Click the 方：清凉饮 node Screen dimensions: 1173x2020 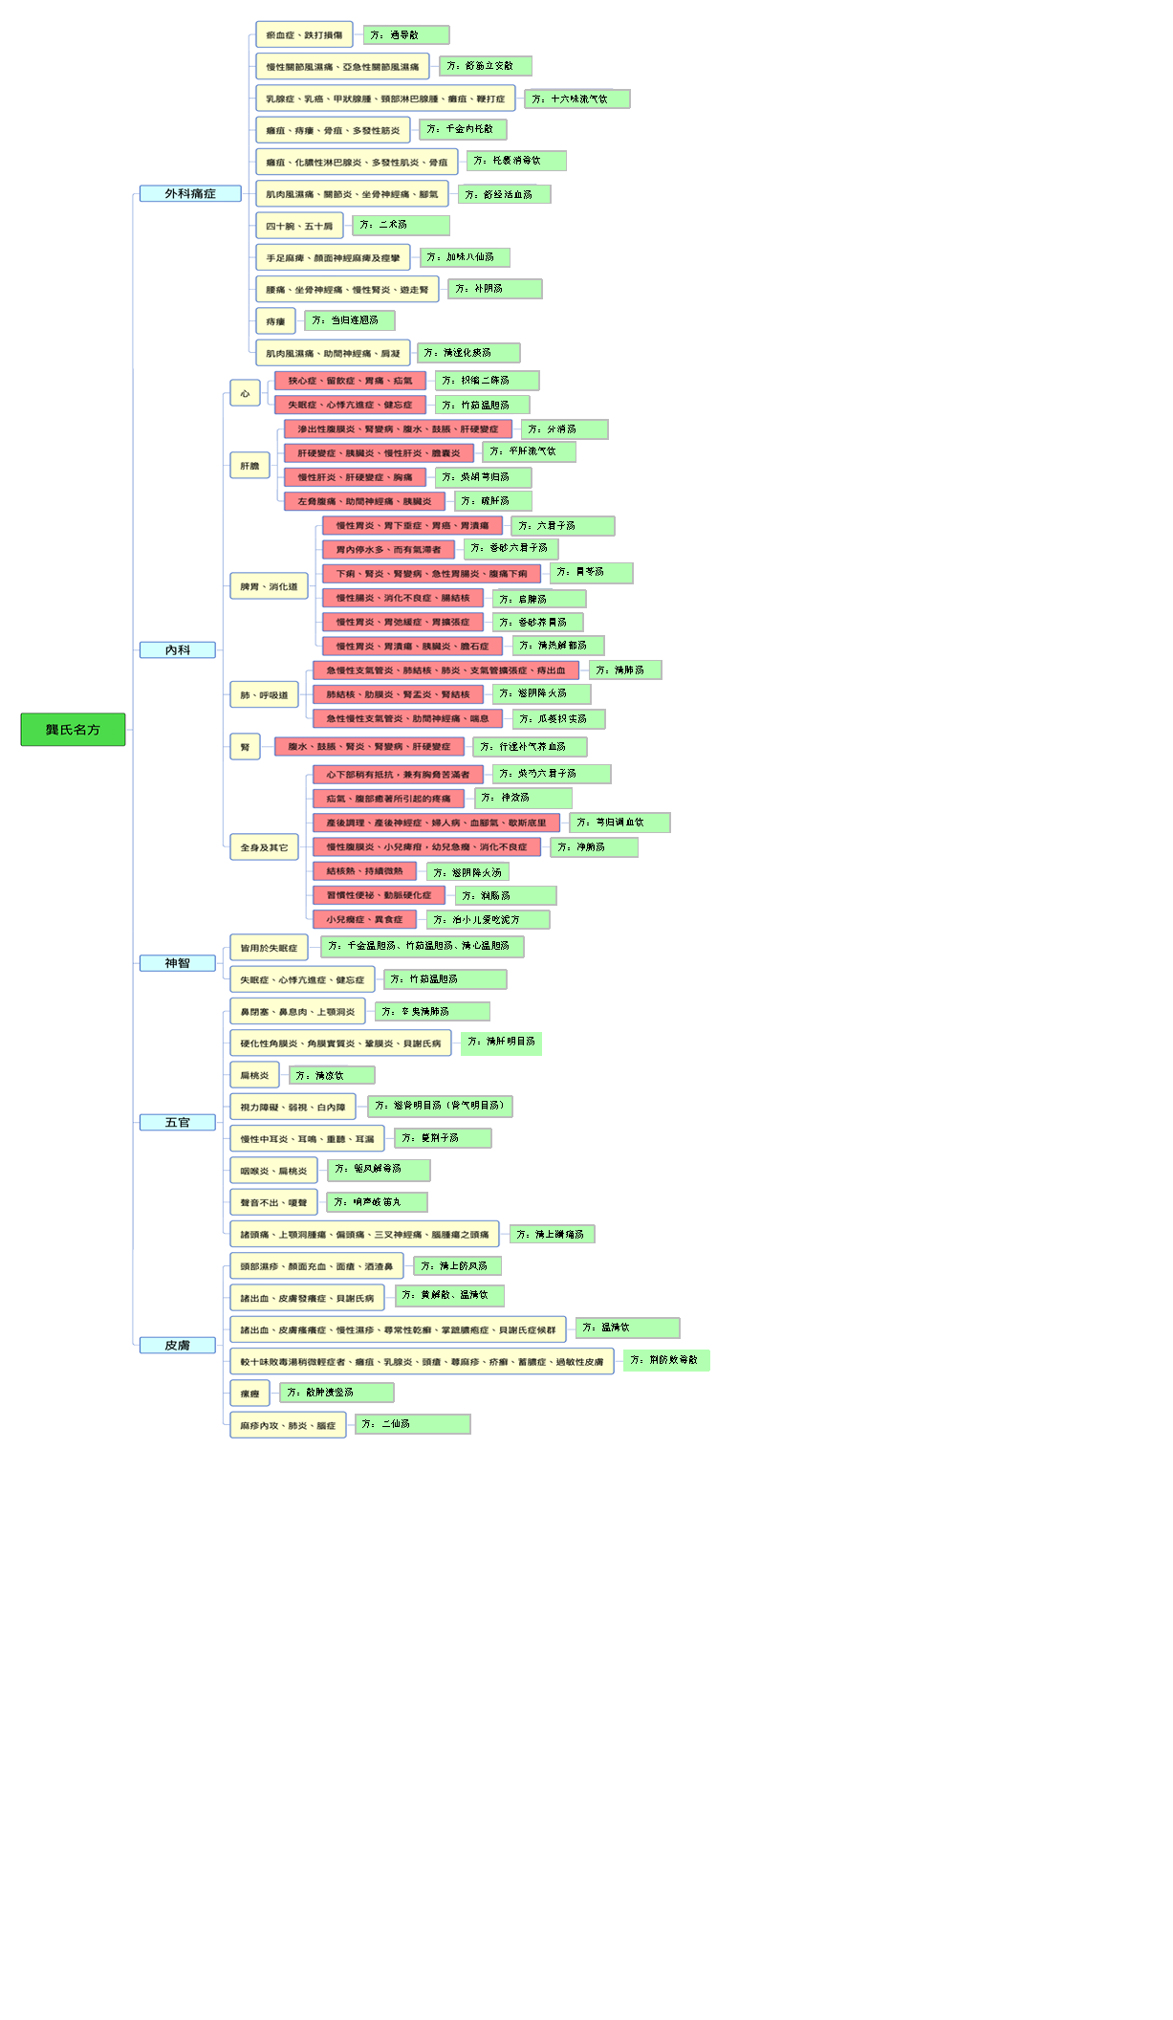pos(332,1075)
